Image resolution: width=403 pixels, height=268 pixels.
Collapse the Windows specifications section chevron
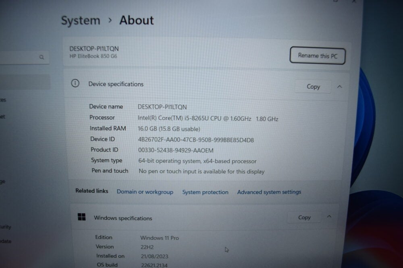pyautogui.click(x=329, y=217)
